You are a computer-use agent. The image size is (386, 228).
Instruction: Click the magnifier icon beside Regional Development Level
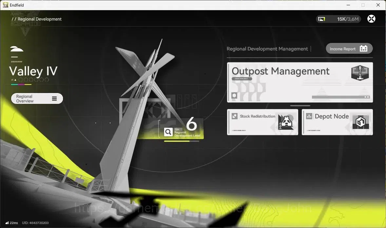168,132
